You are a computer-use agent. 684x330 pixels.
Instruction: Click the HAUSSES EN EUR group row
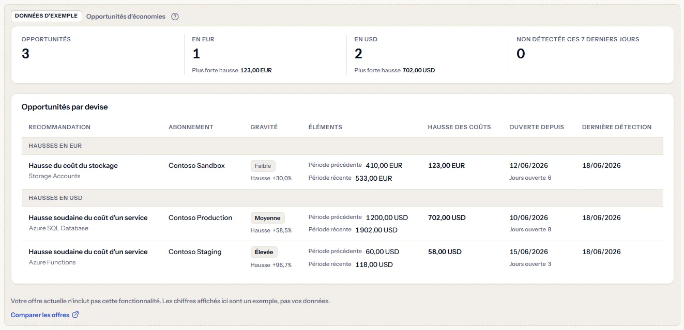pos(342,146)
